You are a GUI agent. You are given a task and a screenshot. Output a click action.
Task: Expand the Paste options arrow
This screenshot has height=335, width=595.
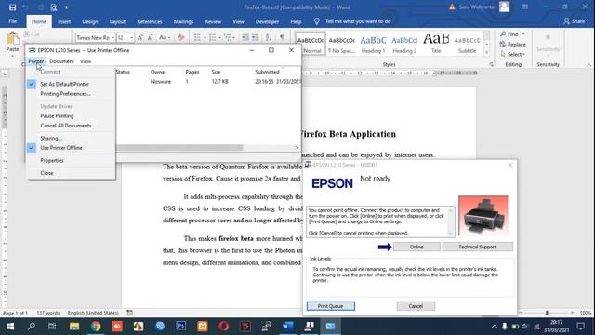coord(12,56)
